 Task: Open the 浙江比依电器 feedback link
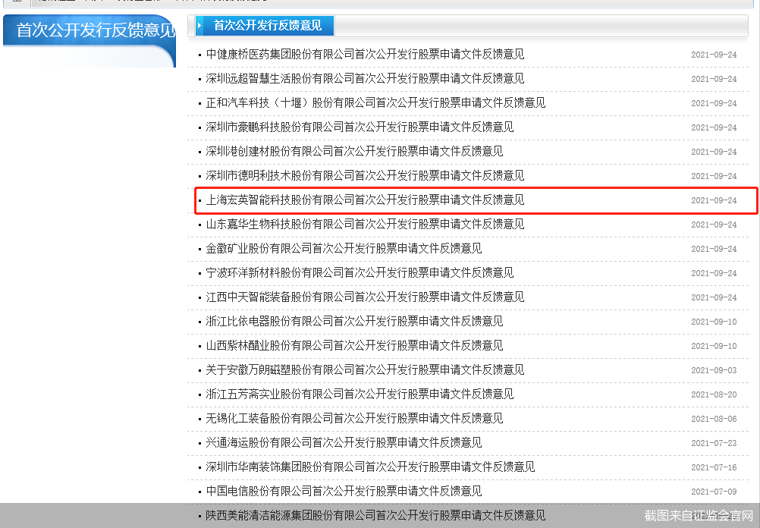point(354,321)
